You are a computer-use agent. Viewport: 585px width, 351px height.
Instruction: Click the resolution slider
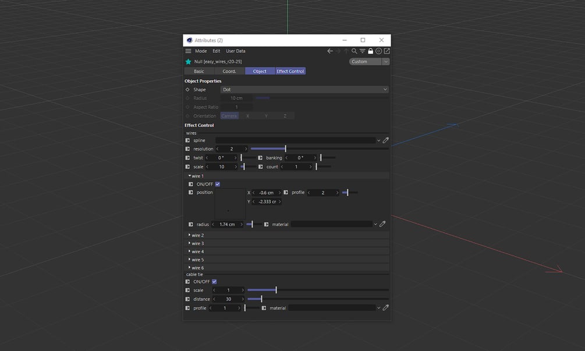tap(320, 149)
